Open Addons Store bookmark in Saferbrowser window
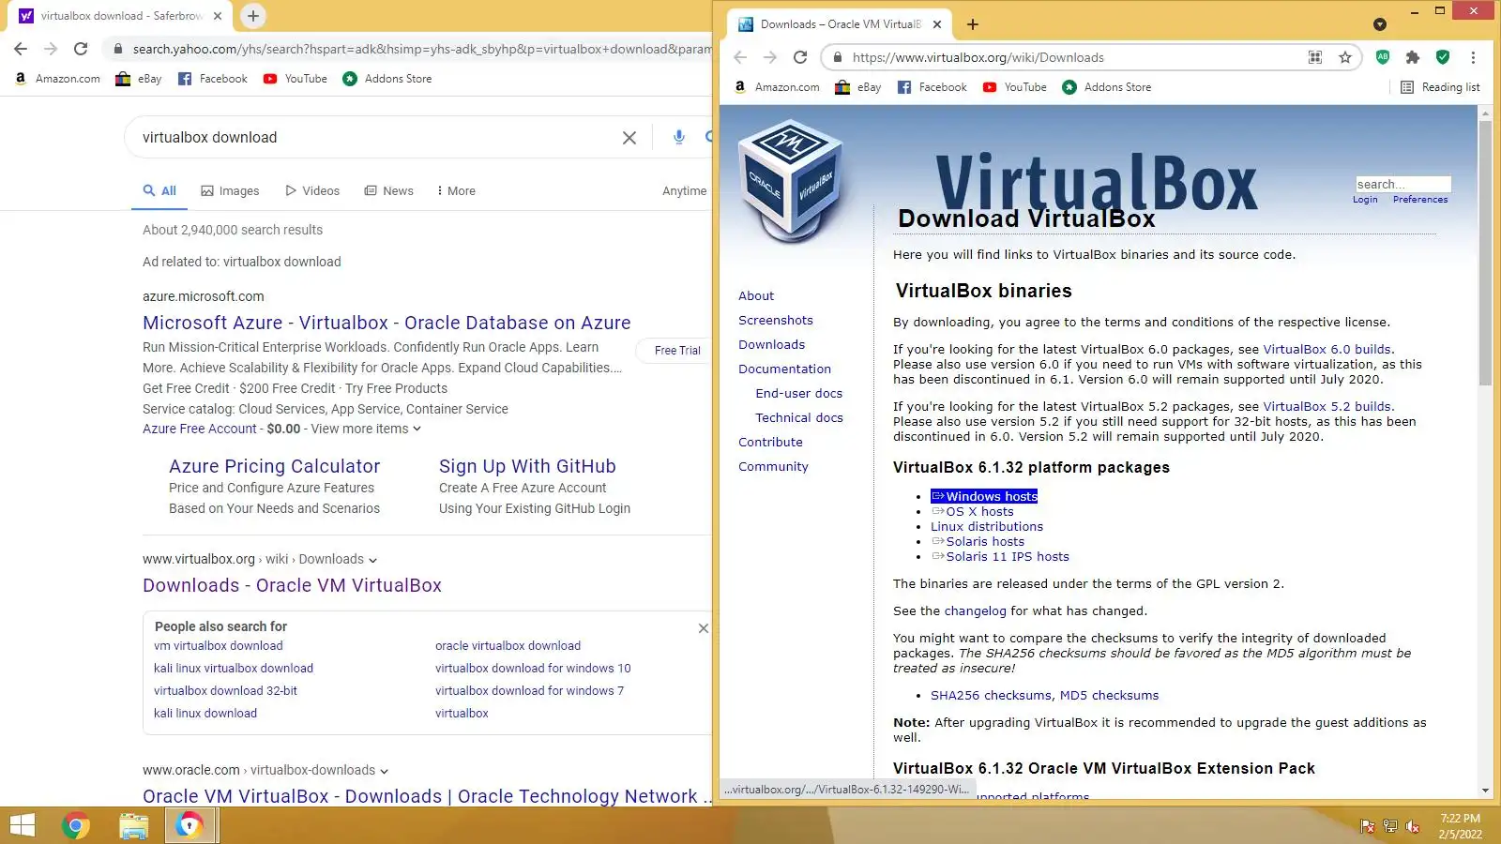This screenshot has height=844, width=1501. [x=387, y=79]
